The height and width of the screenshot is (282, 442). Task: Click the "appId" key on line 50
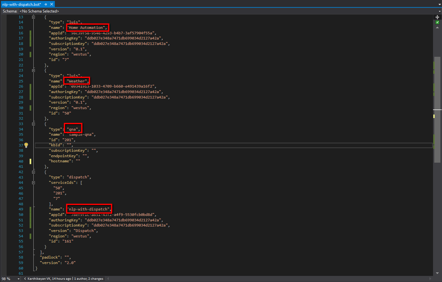click(x=56, y=215)
